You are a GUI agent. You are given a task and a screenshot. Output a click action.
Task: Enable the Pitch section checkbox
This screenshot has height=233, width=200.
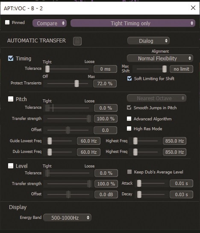coord(11,99)
